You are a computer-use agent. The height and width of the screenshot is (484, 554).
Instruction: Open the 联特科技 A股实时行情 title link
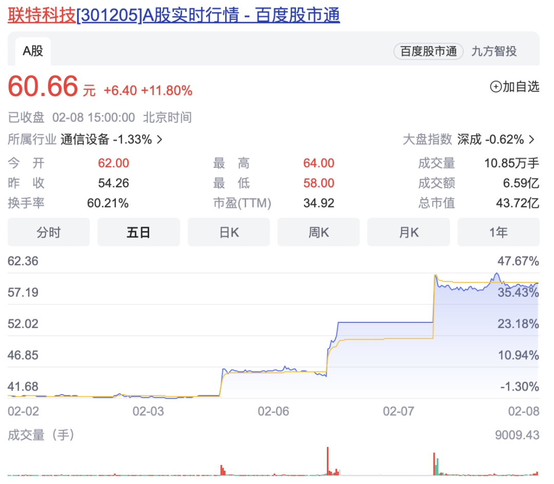[173, 15]
